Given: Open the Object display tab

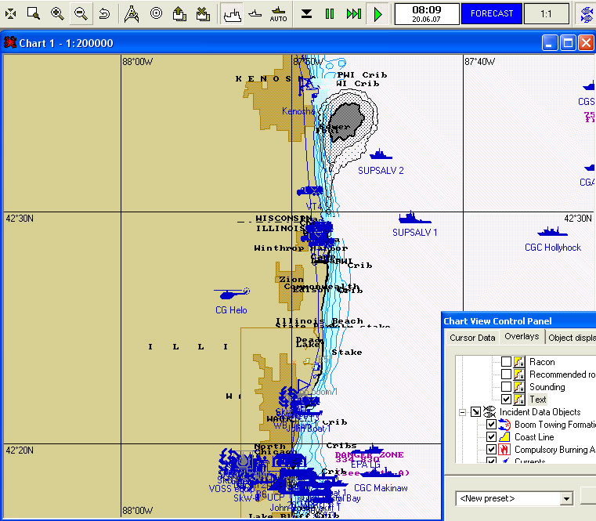Looking at the screenshot, I should [x=571, y=338].
